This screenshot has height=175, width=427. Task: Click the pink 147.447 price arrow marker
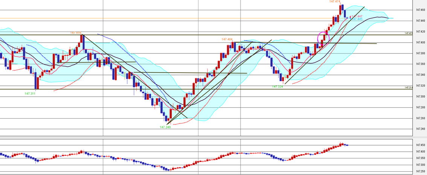pos(357,16)
